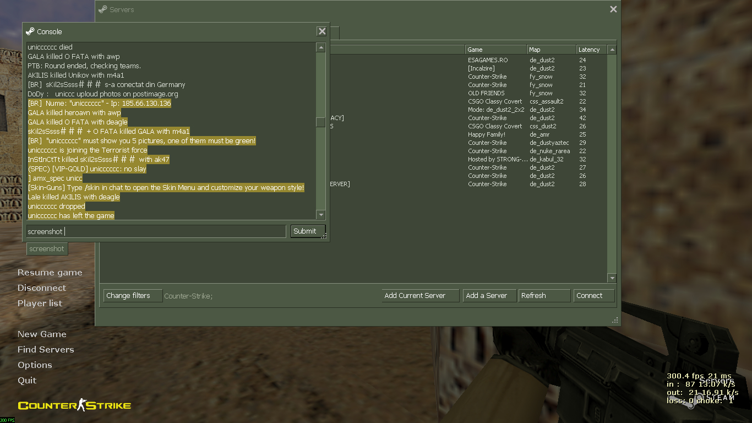
Task: Click the console command input field
Action: coord(156,231)
